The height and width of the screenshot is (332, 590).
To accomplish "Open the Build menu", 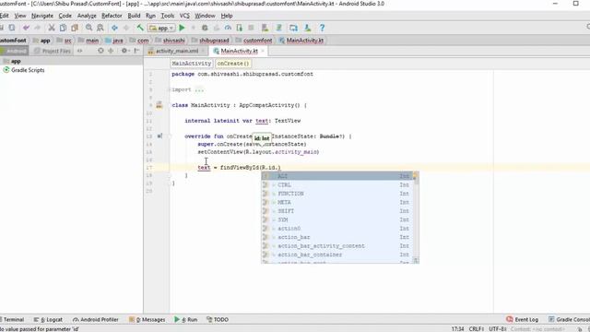I will 134,16.
